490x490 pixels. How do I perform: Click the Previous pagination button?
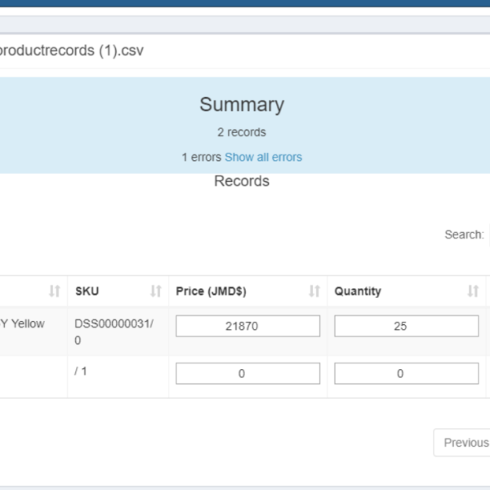(465, 443)
